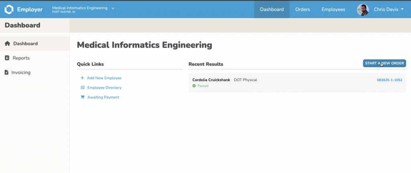This screenshot has width=411, height=173.
Task: Open the Employee Directory quick link
Action: click(x=104, y=88)
